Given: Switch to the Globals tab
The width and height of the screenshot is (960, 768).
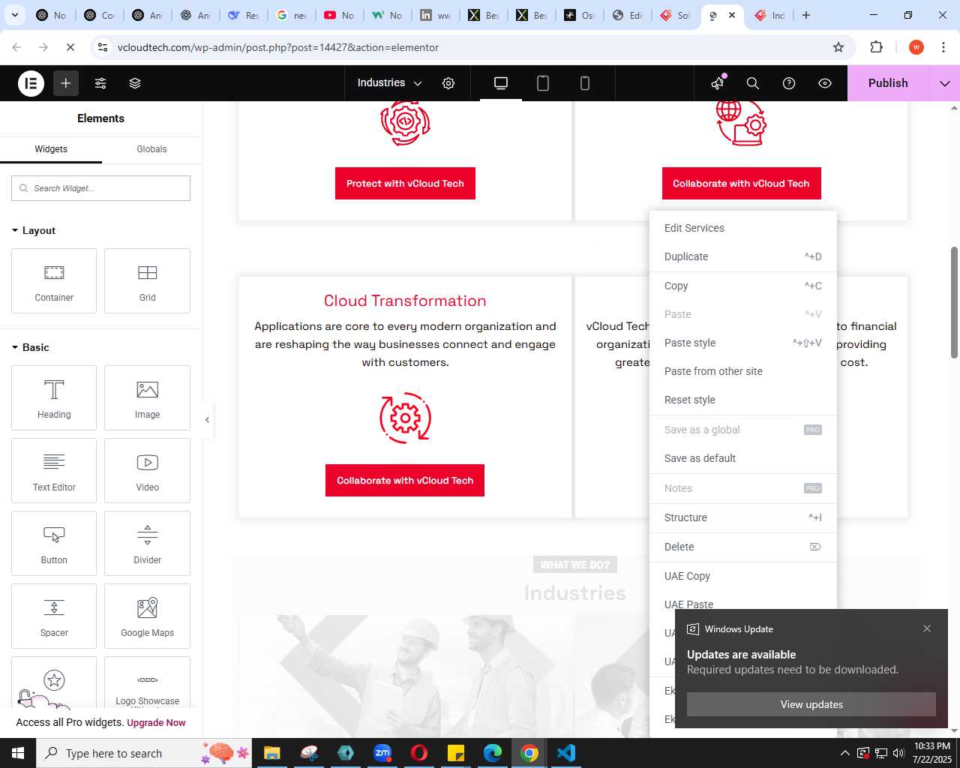Looking at the screenshot, I should 151,149.
